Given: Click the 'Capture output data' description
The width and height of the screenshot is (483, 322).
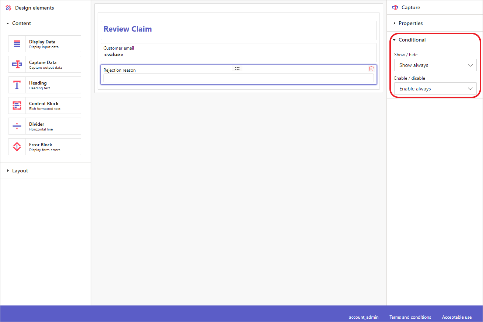Looking at the screenshot, I should [45, 68].
